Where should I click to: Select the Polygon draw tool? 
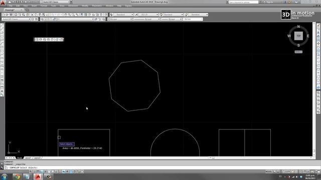(x=2, y=36)
